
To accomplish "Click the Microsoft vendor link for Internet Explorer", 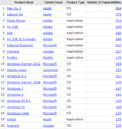I will (x=50, y=45).
